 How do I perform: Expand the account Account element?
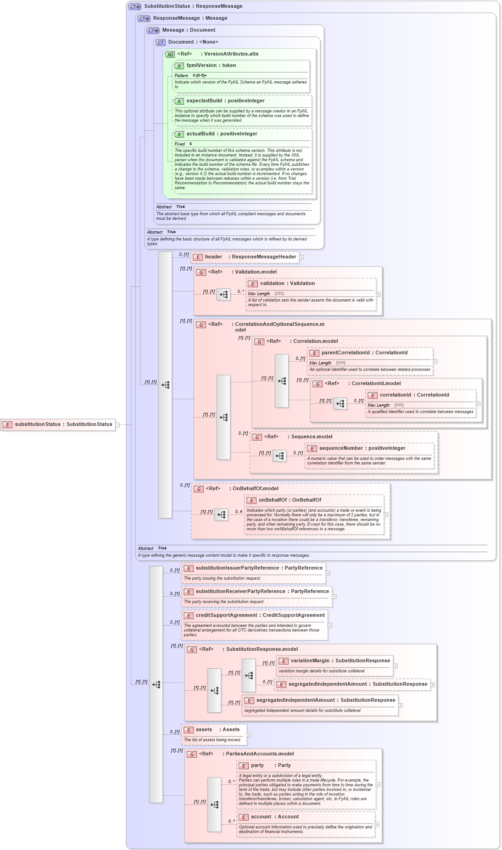click(377, 824)
